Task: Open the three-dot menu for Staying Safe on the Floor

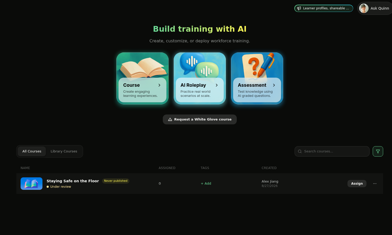Action: (375, 184)
